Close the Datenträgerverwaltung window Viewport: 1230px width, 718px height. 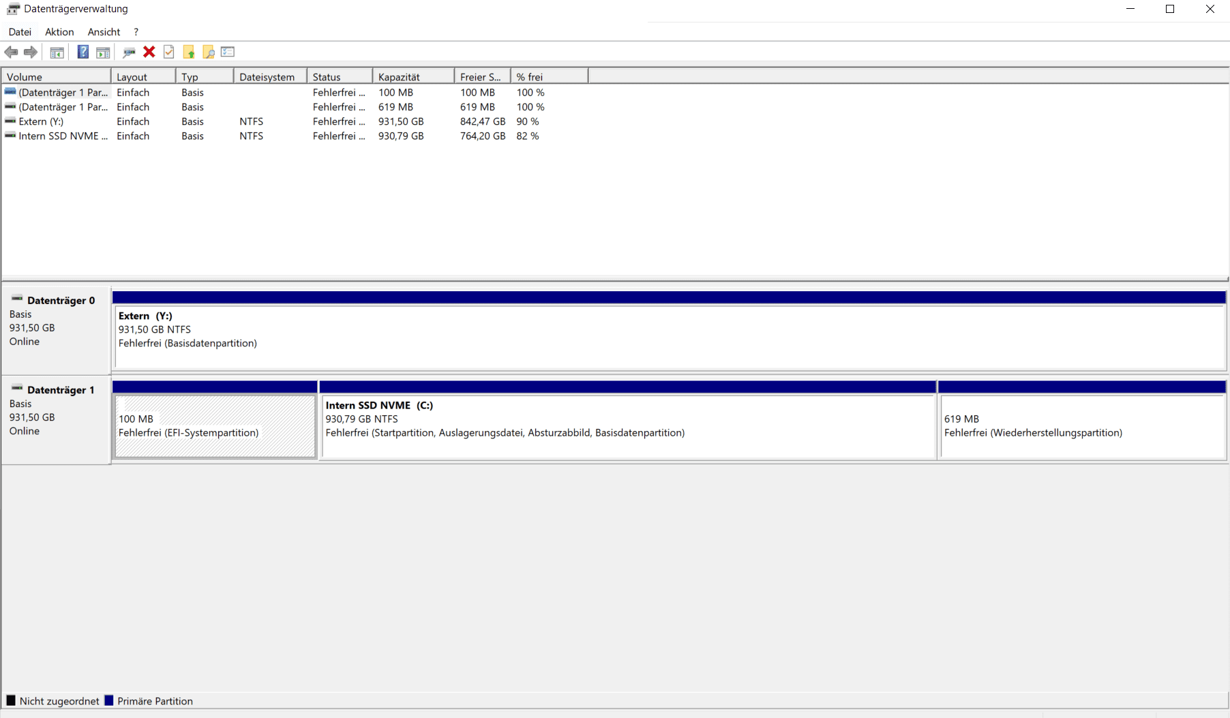1210,9
